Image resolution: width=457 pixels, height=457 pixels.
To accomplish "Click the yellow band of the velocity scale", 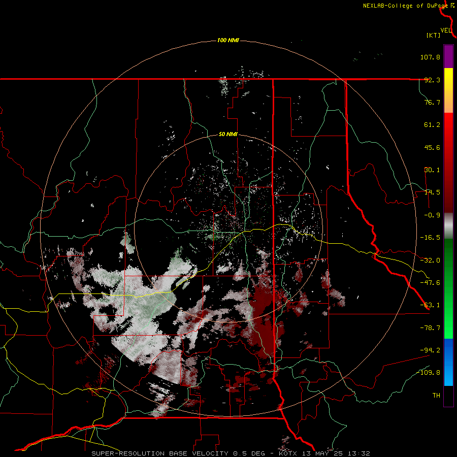I will pos(448,90).
